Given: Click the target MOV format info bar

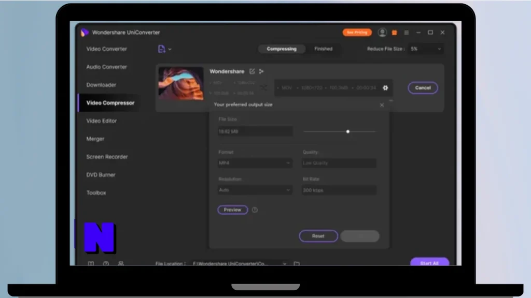Looking at the screenshot, I should click(x=333, y=88).
